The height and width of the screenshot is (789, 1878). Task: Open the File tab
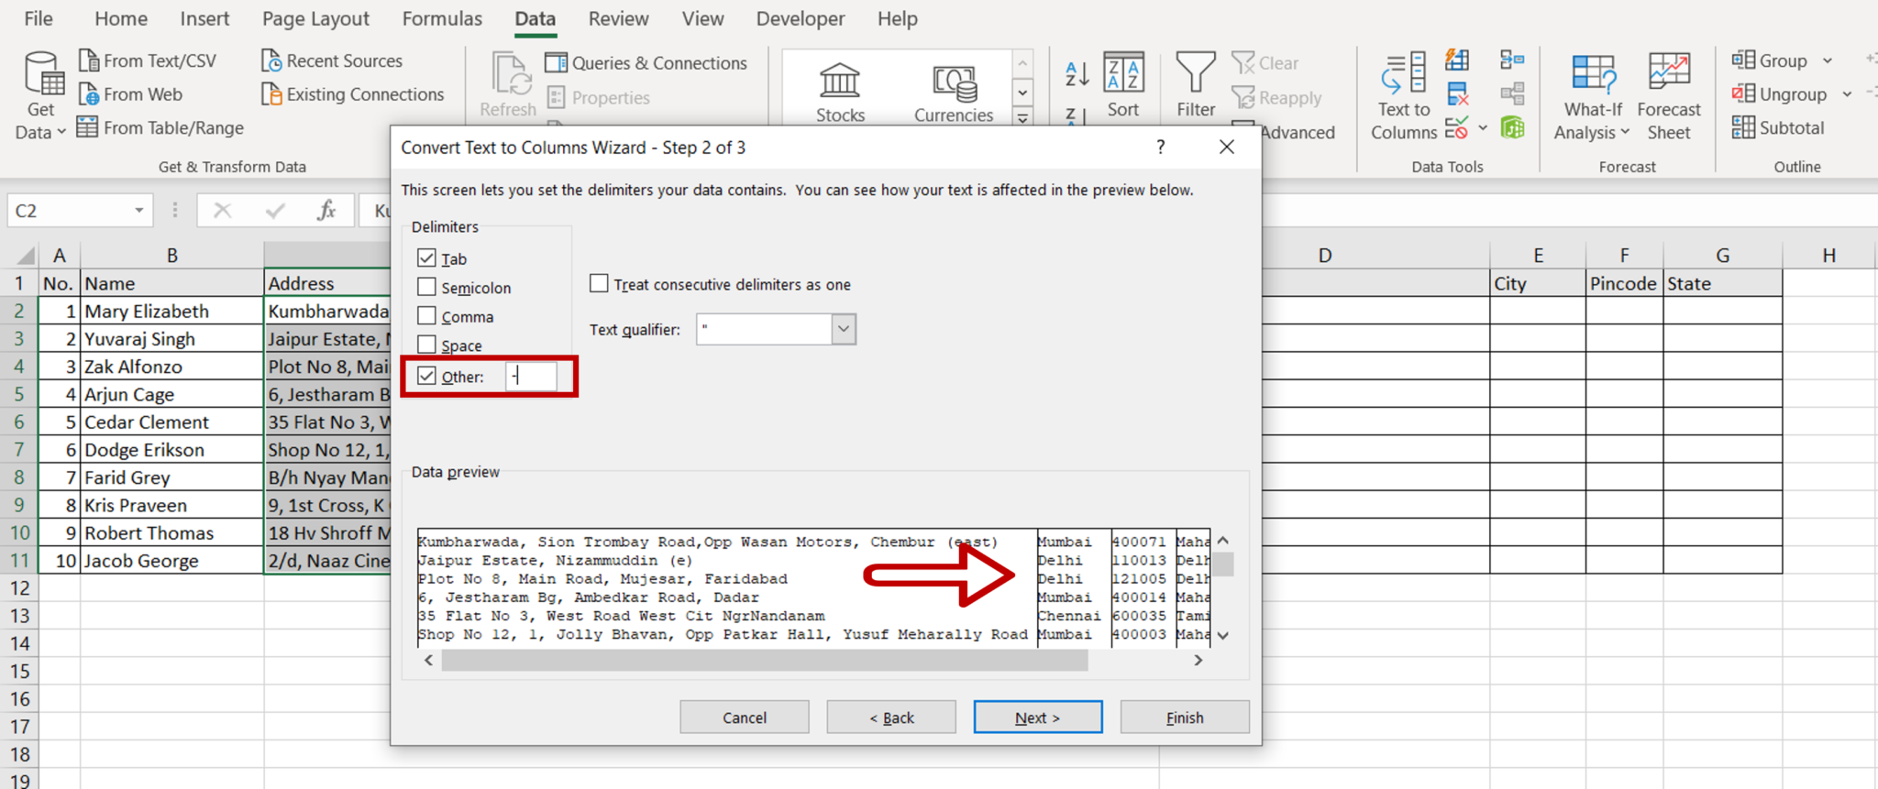[38, 18]
